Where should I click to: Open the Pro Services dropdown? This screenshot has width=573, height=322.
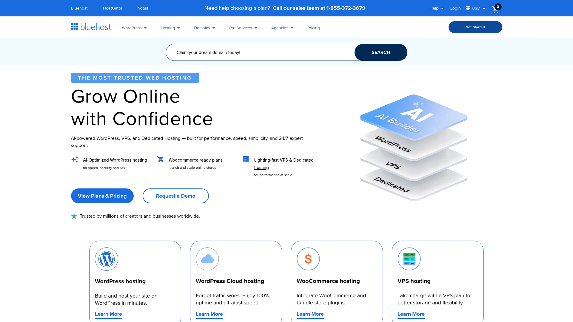pos(243,28)
